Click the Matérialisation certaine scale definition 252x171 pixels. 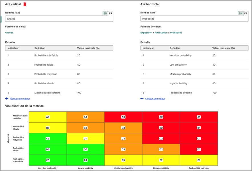click(x=47, y=93)
